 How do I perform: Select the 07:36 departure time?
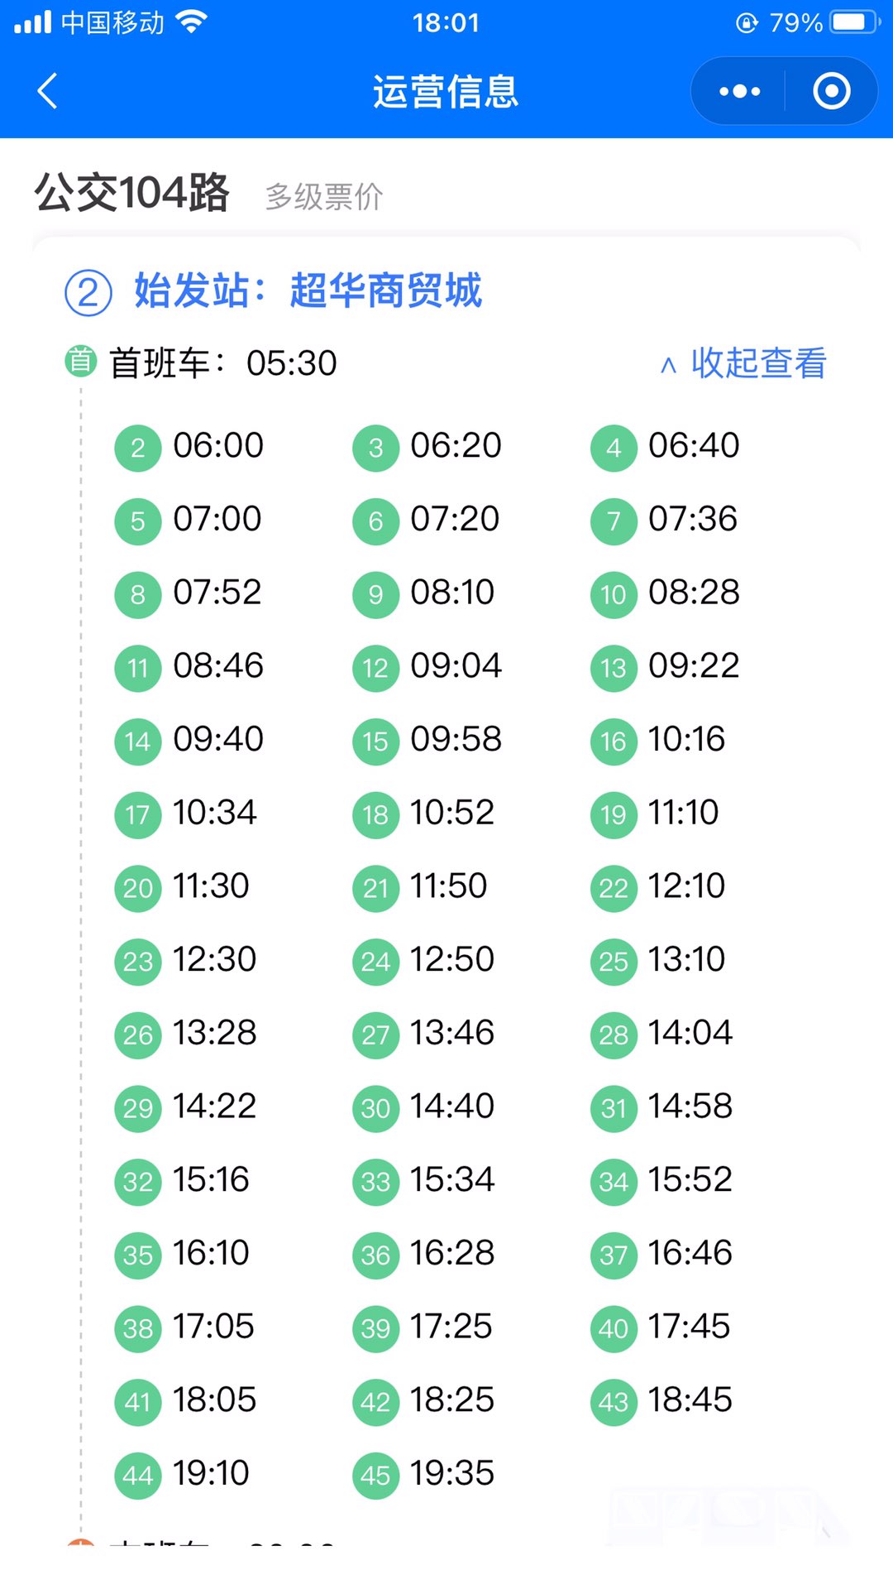(x=692, y=520)
